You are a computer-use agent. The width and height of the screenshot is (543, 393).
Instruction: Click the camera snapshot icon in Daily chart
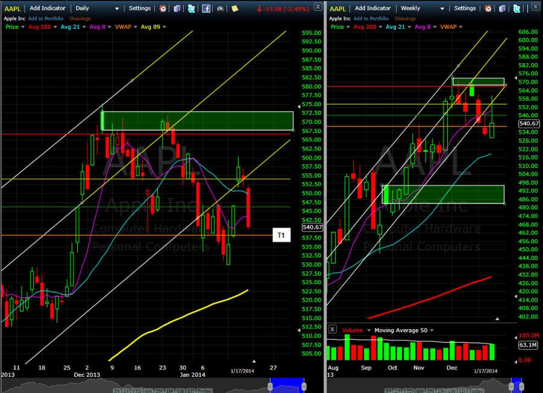[220, 8]
